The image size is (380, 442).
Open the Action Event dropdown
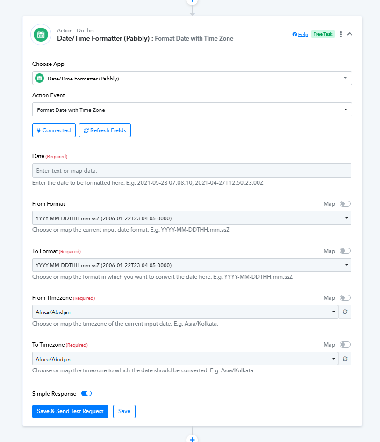pos(192,109)
